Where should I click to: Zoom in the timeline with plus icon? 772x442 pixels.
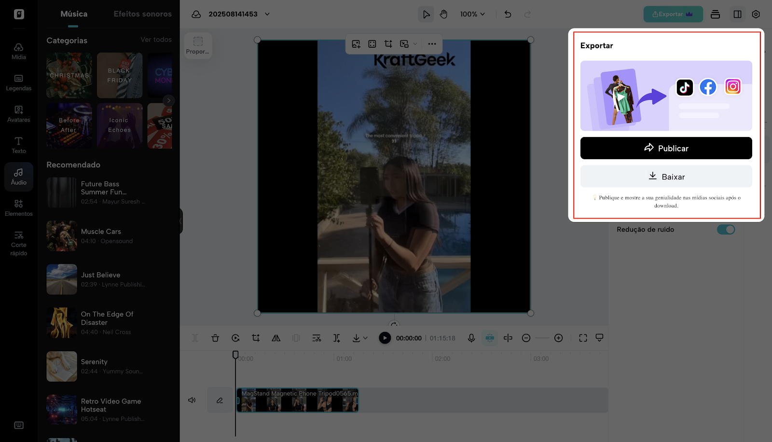coord(558,338)
